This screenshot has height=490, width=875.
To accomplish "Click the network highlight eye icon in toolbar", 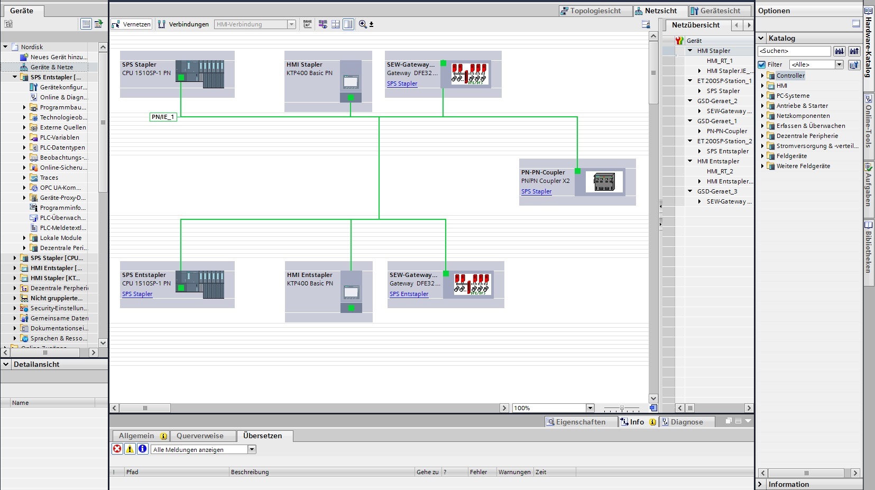I will [x=323, y=24].
